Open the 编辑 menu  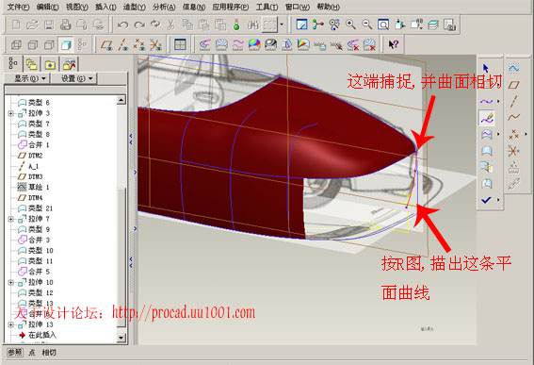tap(48, 7)
